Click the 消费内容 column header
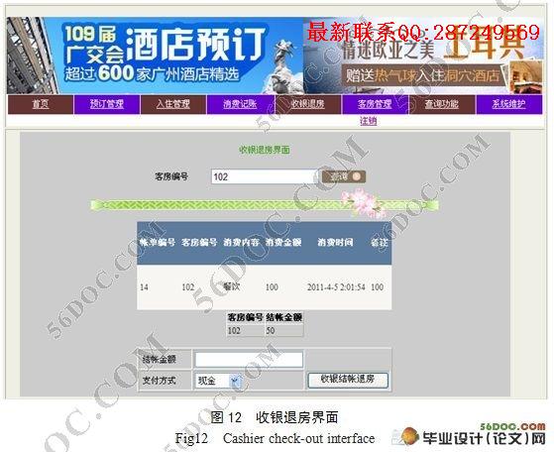The height and width of the screenshot is (452, 554). (x=241, y=243)
